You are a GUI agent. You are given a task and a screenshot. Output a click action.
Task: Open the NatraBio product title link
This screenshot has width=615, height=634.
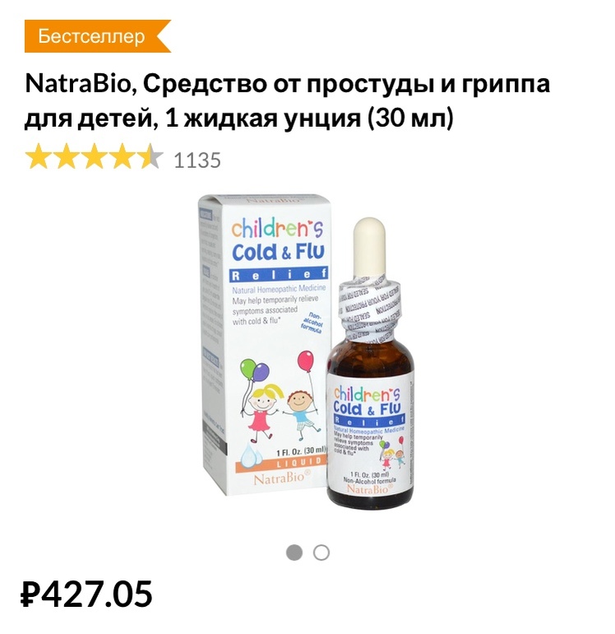pos(287,100)
